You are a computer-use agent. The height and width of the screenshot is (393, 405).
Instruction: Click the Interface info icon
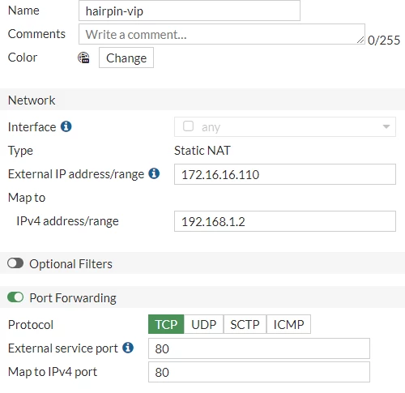[66, 126]
